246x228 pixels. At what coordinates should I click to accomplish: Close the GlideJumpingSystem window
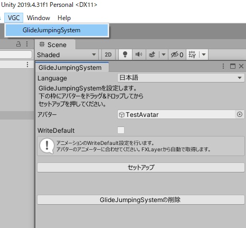click(241, 66)
